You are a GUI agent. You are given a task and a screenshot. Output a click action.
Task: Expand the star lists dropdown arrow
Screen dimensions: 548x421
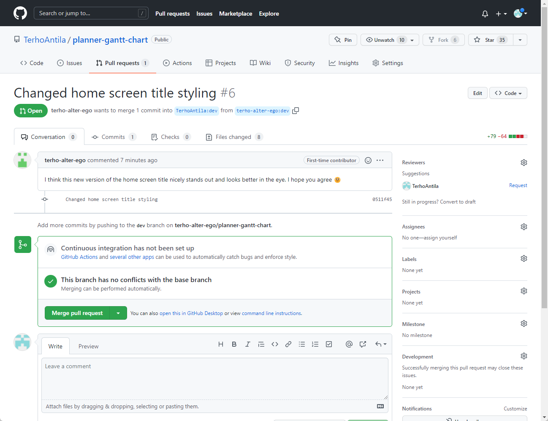tap(520, 40)
